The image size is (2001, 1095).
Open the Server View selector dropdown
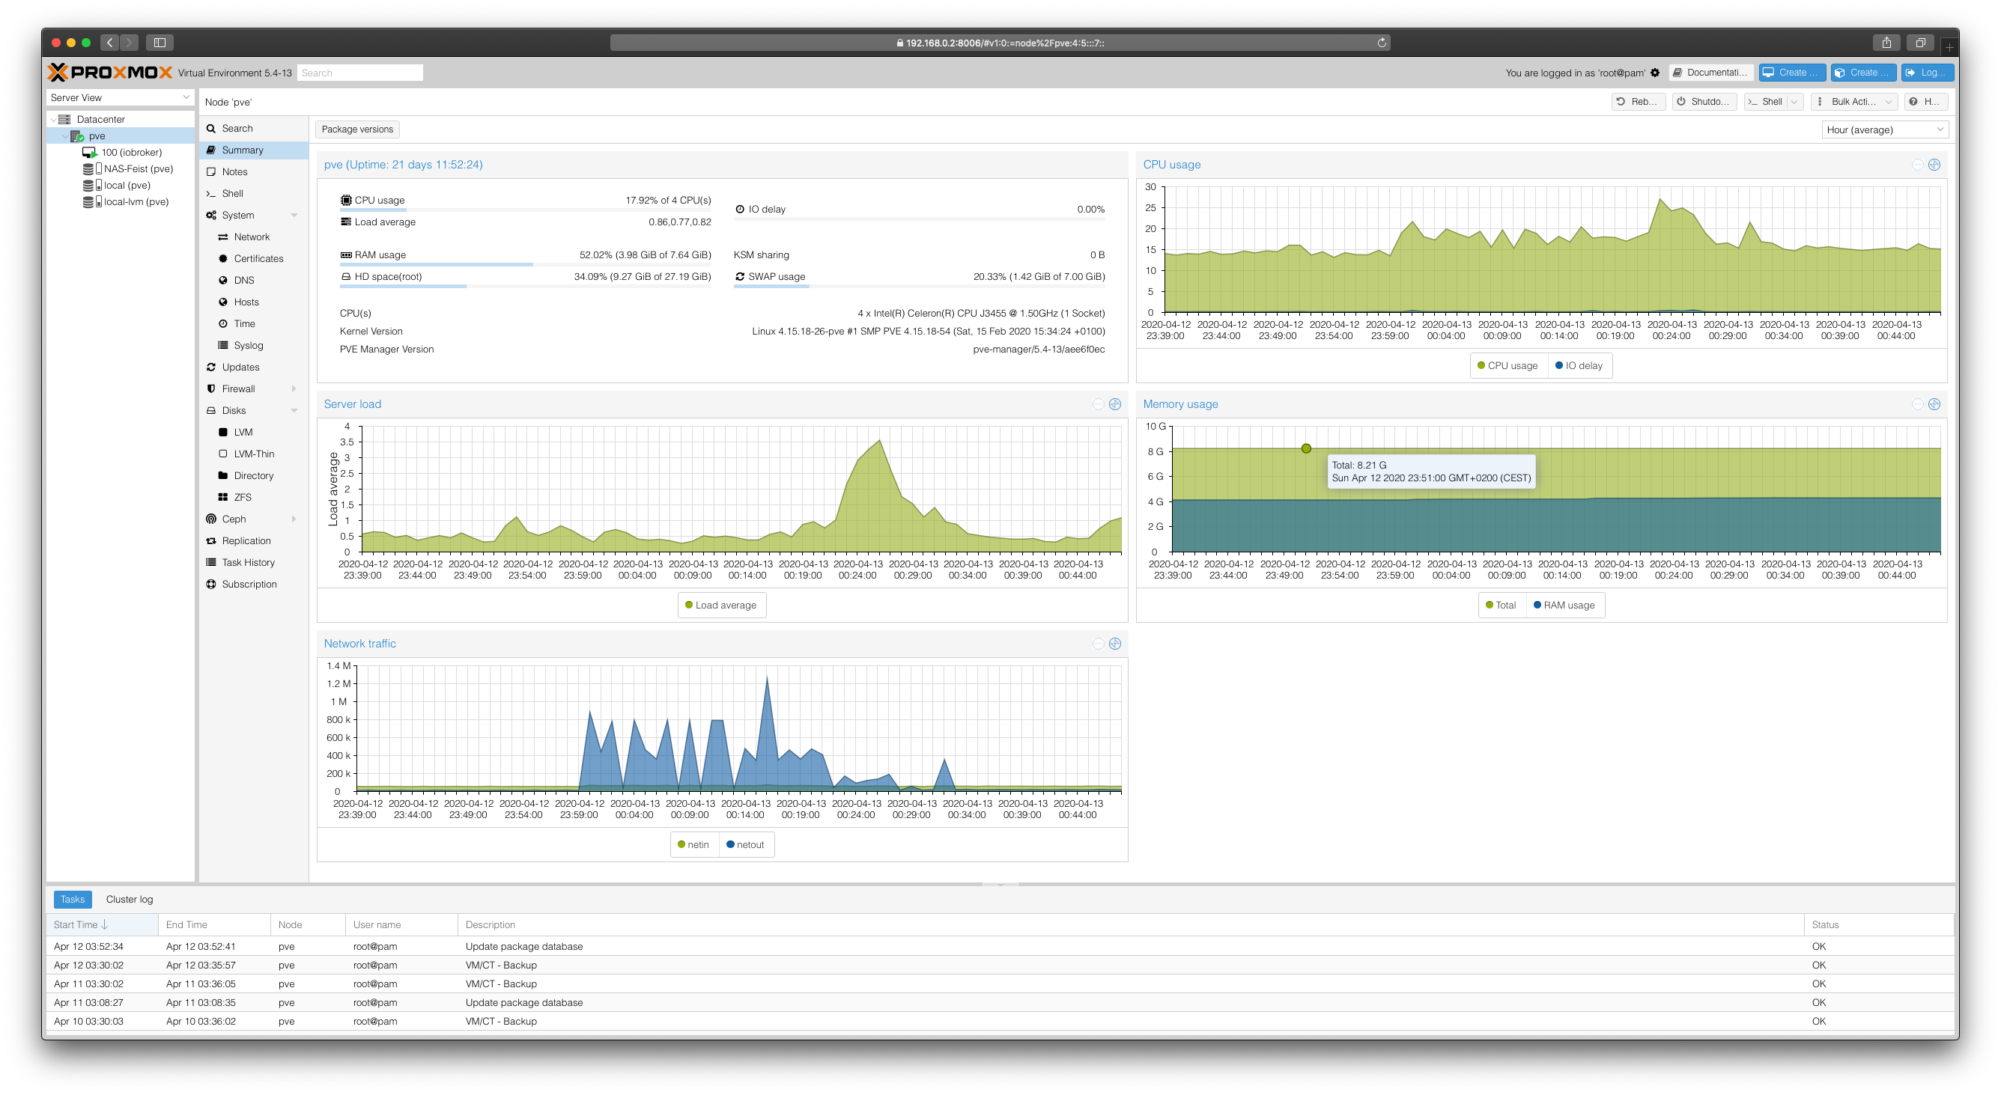[x=120, y=98]
